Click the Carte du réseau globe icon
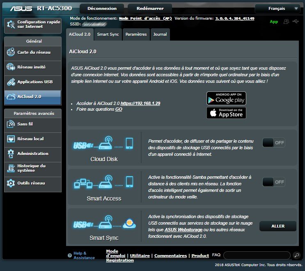The image size is (305, 271). pos(11,52)
